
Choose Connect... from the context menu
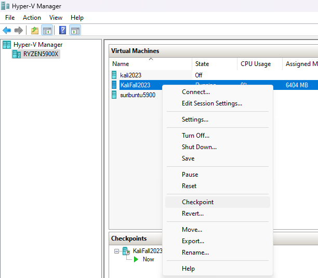point(218,92)
